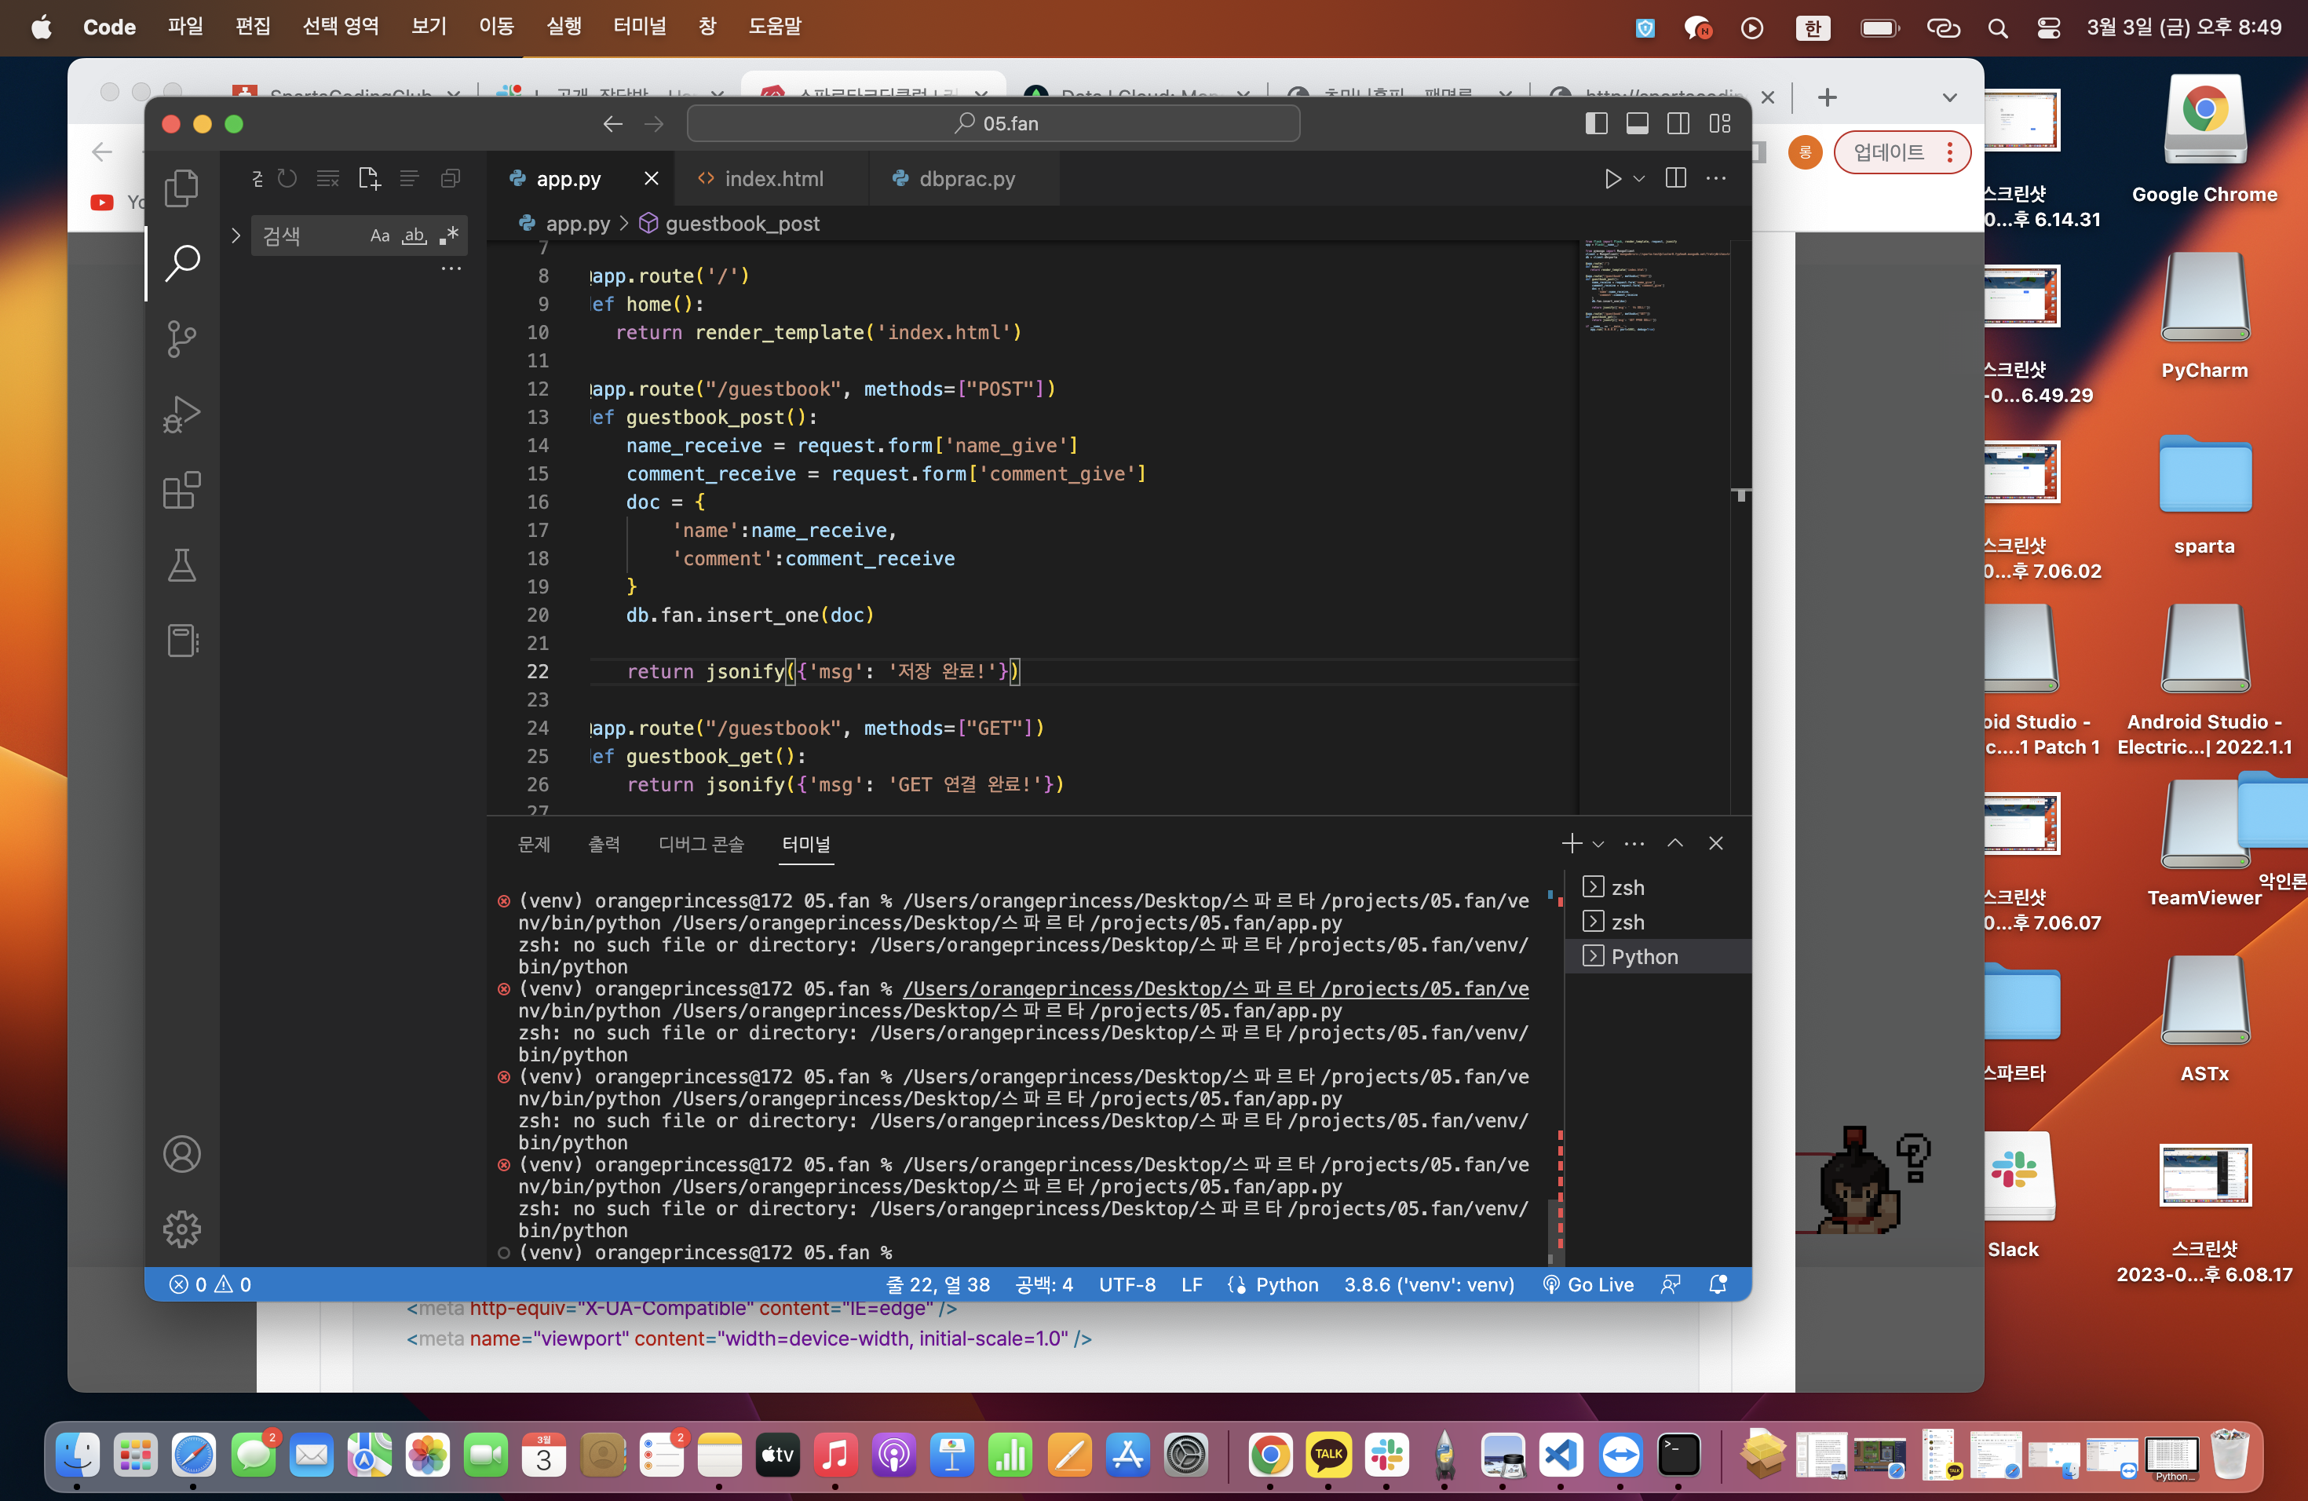Open Visual Studio Code from the Dock

coord(1561,1455)
